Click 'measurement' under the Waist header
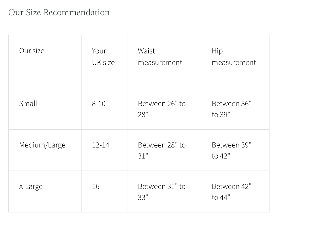The image size is (323, 230). [160, 62]
